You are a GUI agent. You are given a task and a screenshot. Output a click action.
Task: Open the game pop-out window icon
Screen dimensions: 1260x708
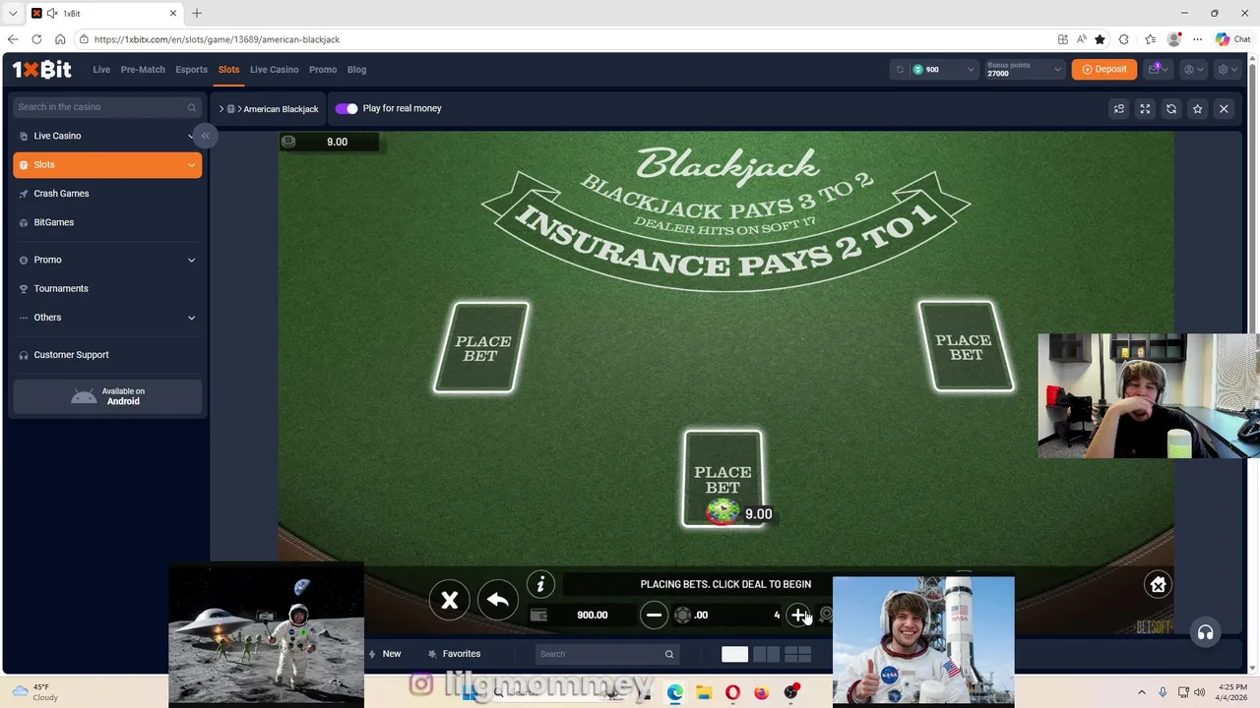(1119, 109)
